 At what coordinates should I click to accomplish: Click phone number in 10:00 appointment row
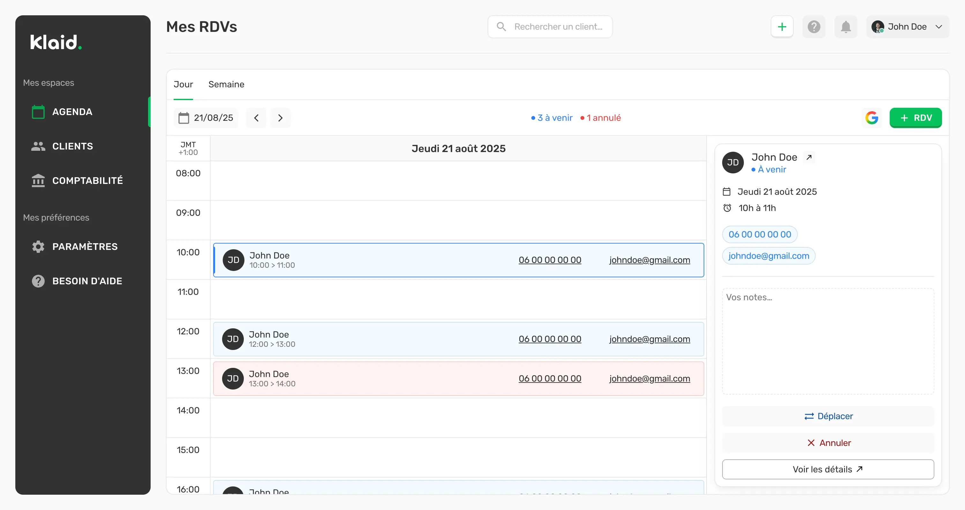click(x=550, y=260)
